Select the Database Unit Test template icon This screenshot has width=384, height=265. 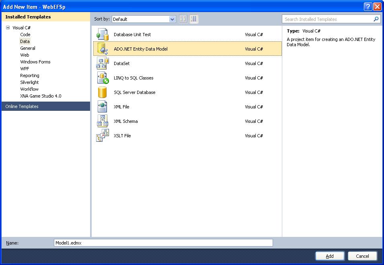103,35
